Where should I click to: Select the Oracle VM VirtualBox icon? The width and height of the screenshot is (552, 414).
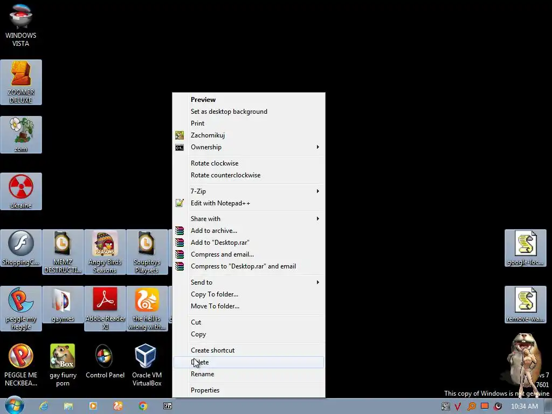click(x=147, y=365)
